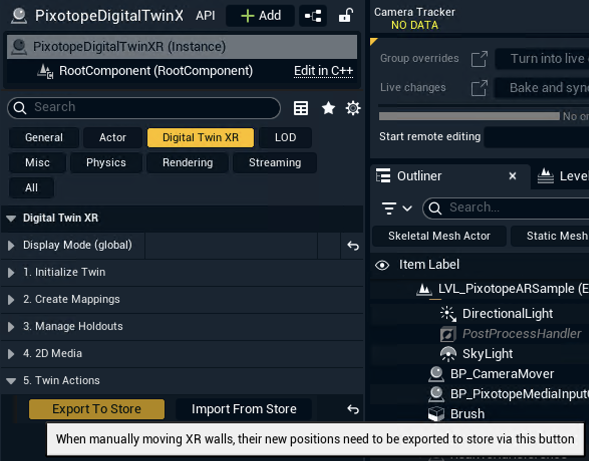Open Live changes external link icon

tap(479, 88)
